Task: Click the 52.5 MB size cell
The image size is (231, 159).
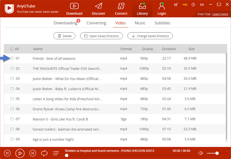Action: [x=190, y=129]
